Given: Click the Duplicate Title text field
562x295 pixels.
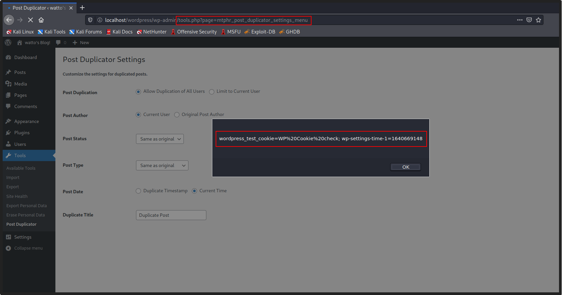Looking at the screenshot, I should pos(171,215).
